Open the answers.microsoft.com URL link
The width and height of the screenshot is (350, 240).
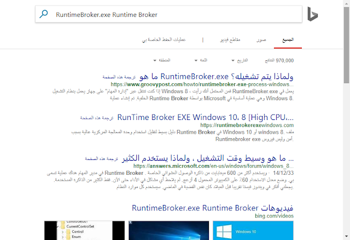tap(213, 166)
